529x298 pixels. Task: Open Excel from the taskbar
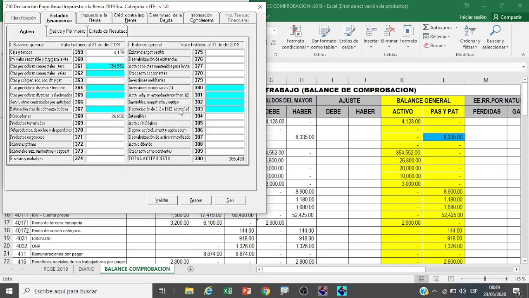(x=228, y=291)
